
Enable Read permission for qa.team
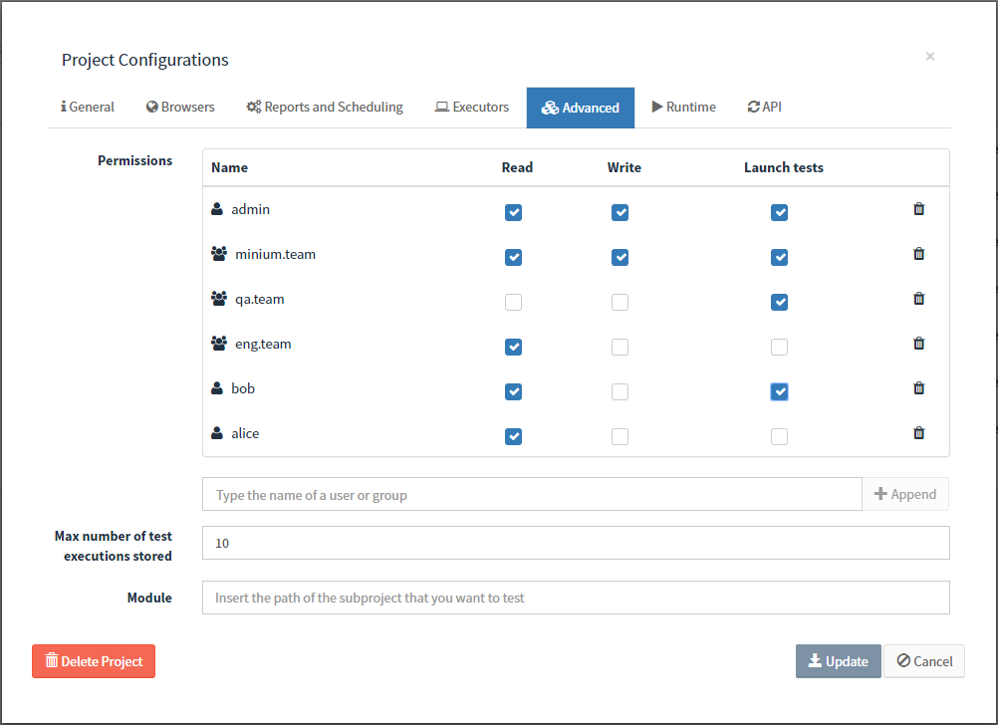tap(513, 302)
